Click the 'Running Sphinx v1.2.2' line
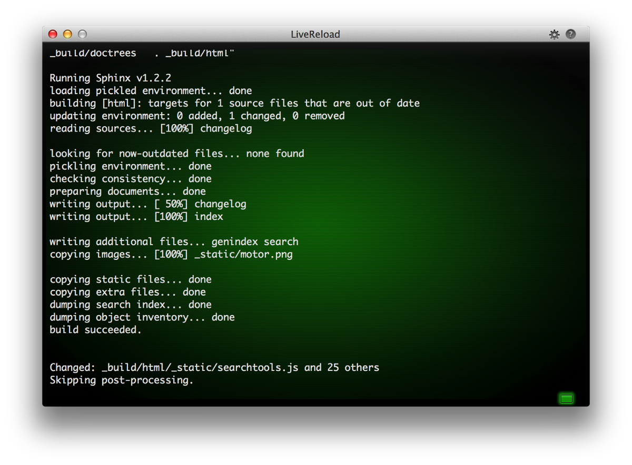 [x=111, y=78]
